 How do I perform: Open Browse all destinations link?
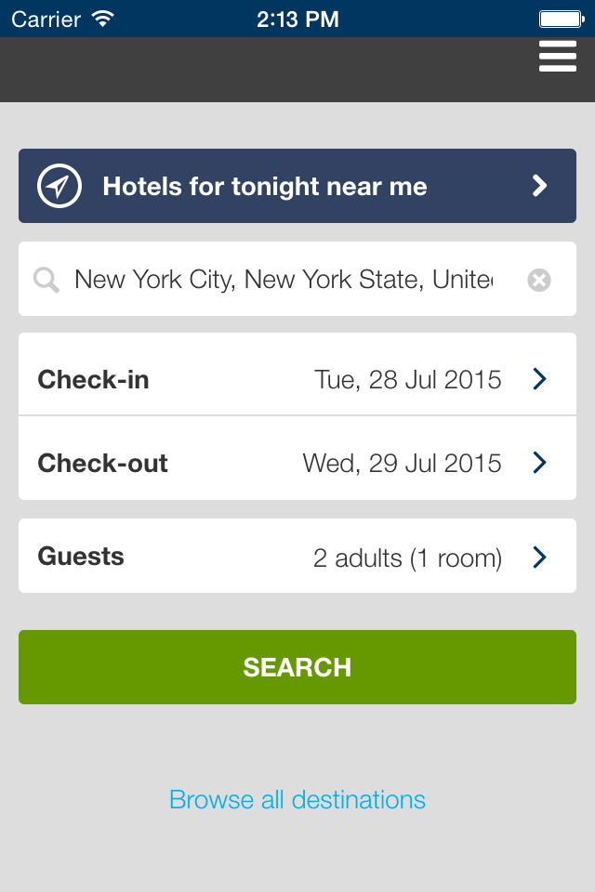pyautogui.click(x=297, y=800)
